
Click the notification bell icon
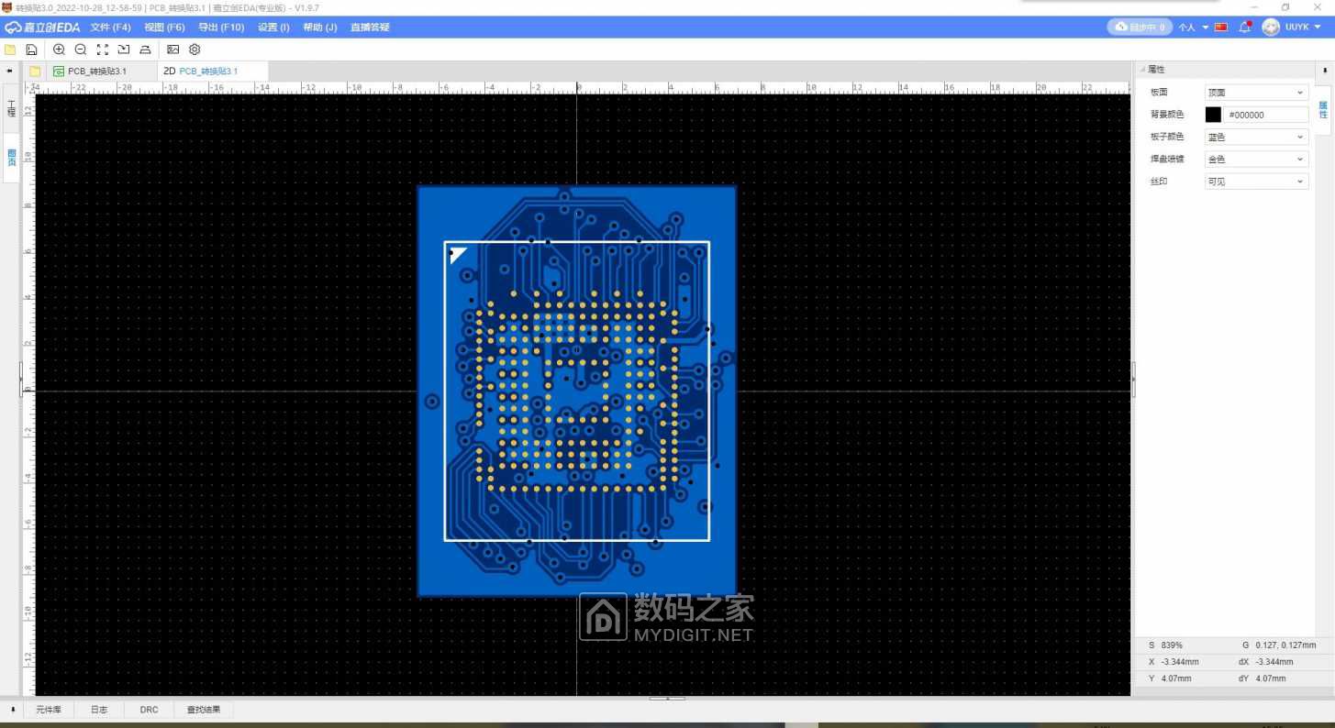[x=1244, y=28]
